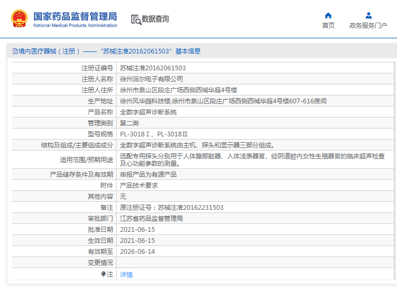The image size is (397, 289).
Task: Click the 数据查询 magnifier document icon
Action: (x=136, y=19)
